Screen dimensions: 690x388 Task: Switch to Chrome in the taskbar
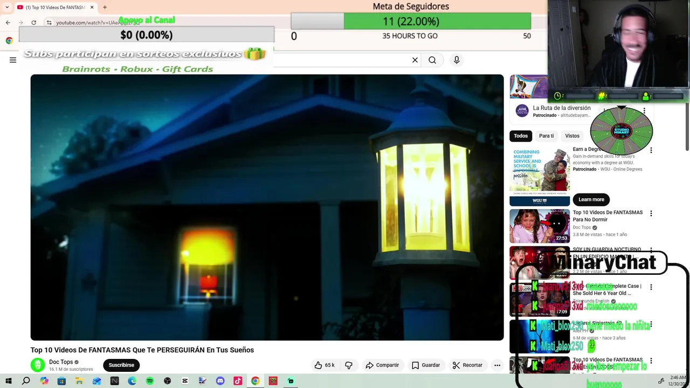point(256,381)
